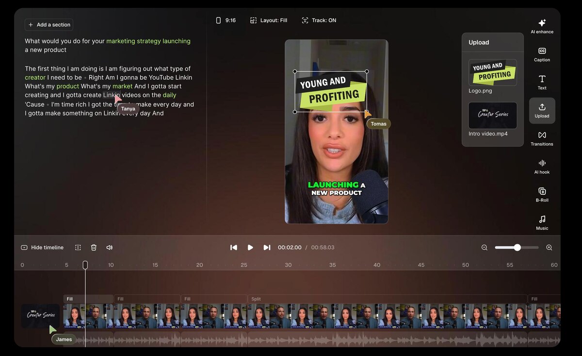582x356 pixels.
Task: Open the 9:16 aspect ratio option
Action: (226, 20)
